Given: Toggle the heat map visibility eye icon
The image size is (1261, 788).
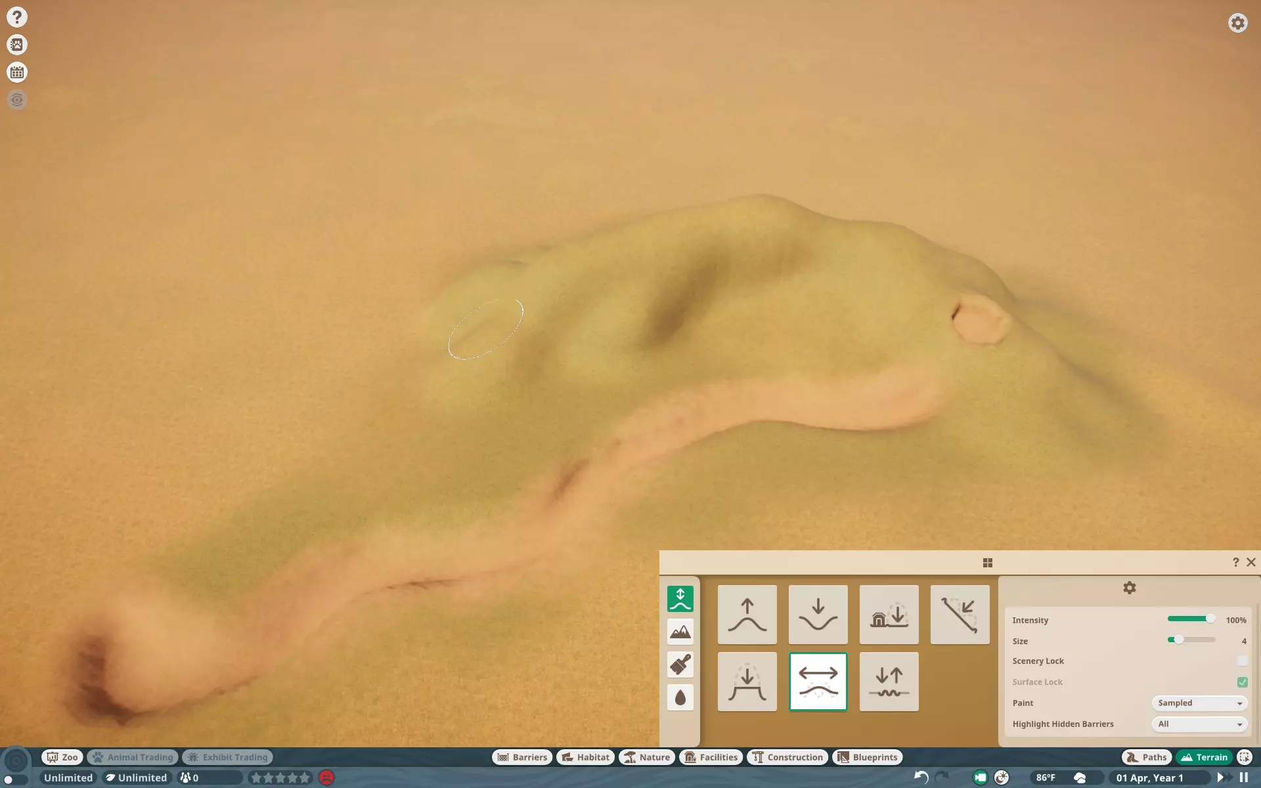Looking at the screenshot, I should click(x=17, y=100).
